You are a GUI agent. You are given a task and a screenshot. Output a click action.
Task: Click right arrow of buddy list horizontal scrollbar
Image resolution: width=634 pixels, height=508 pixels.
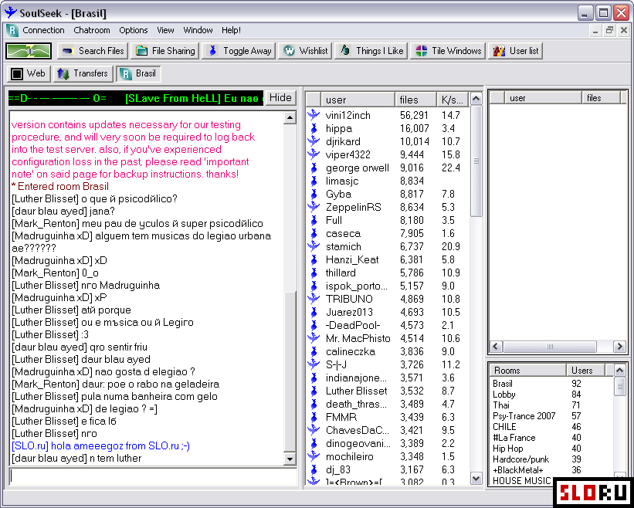[619, 347]
